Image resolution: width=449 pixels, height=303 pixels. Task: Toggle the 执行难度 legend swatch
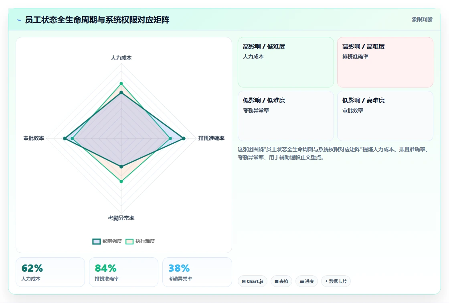click(129, 241)
